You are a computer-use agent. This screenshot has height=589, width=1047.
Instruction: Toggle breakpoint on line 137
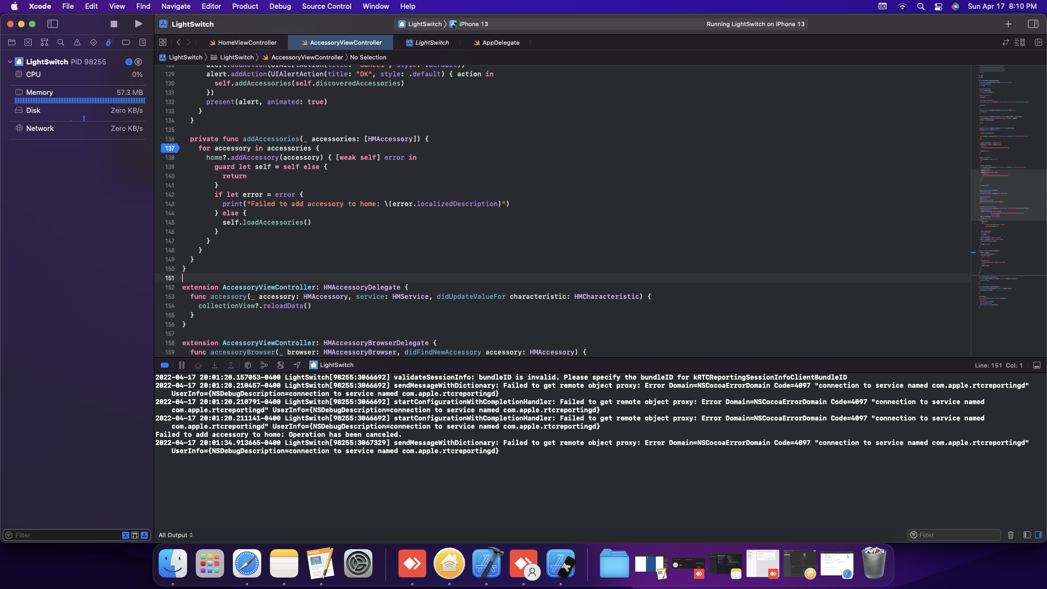tap(170, 148)
